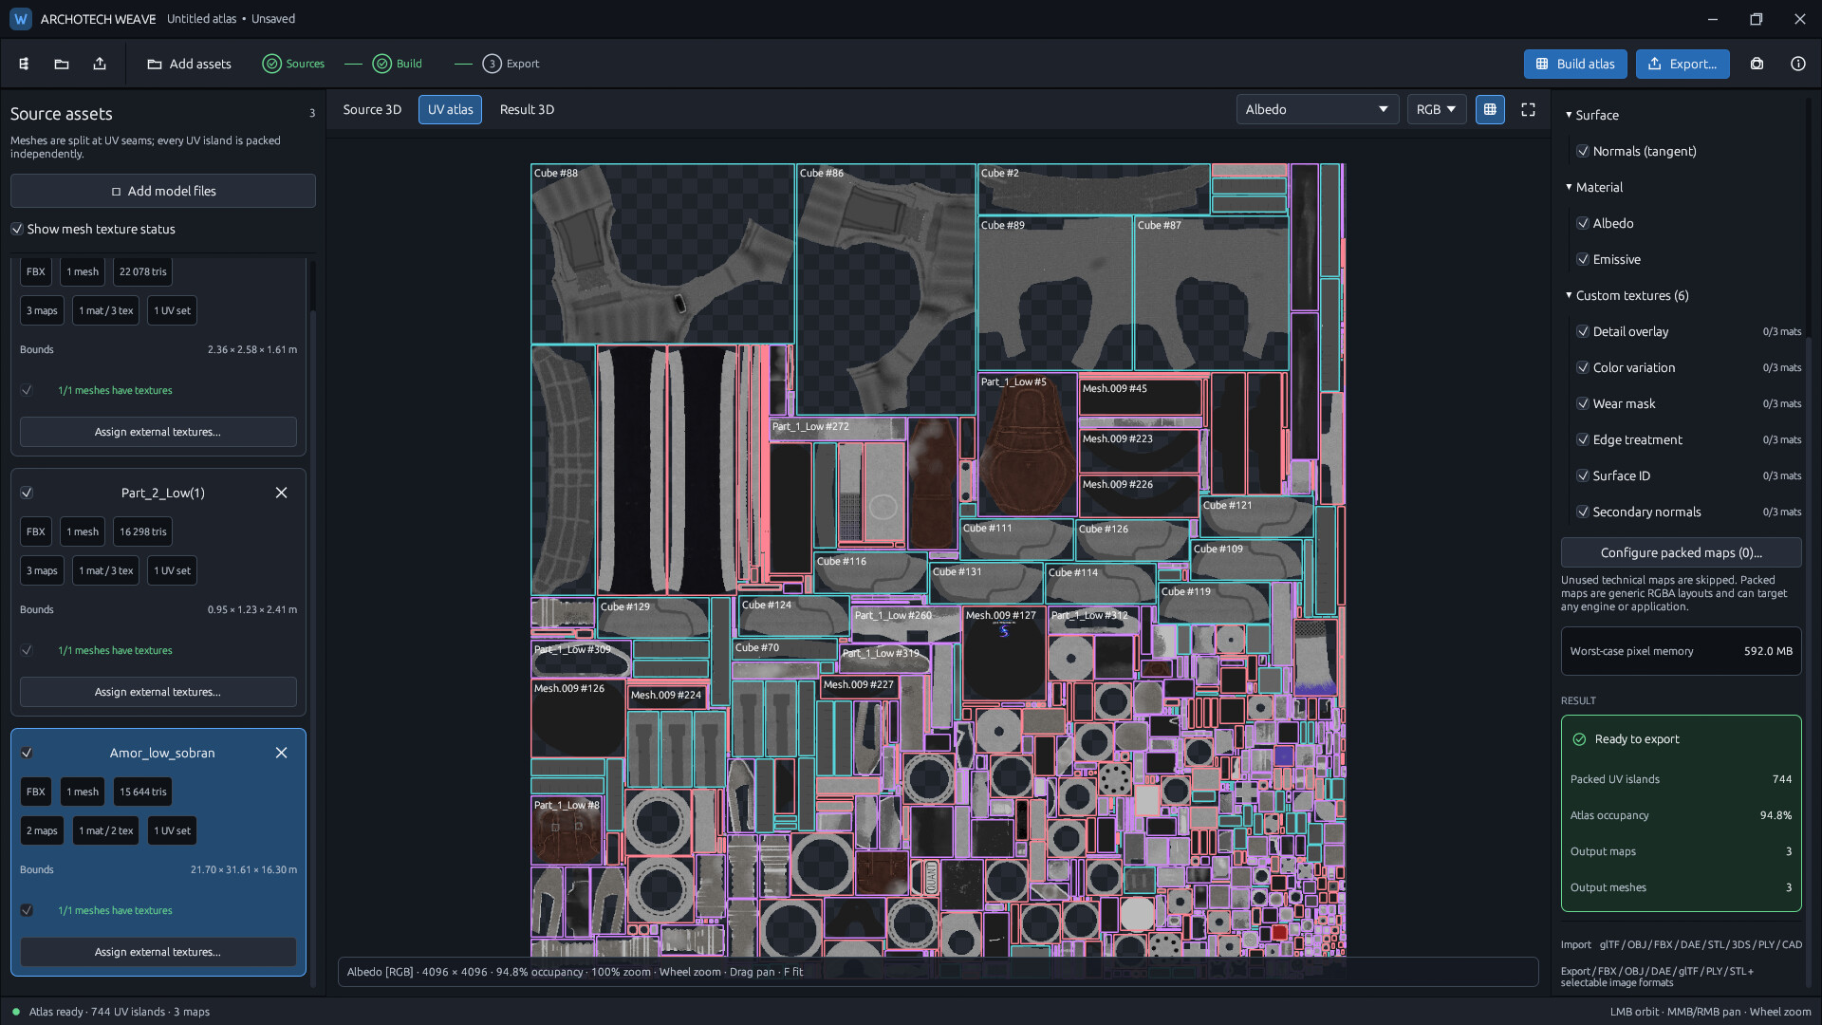Open the info icon at top right
Viewport: 1822px width, 1025px height.
coord(1798,64)
